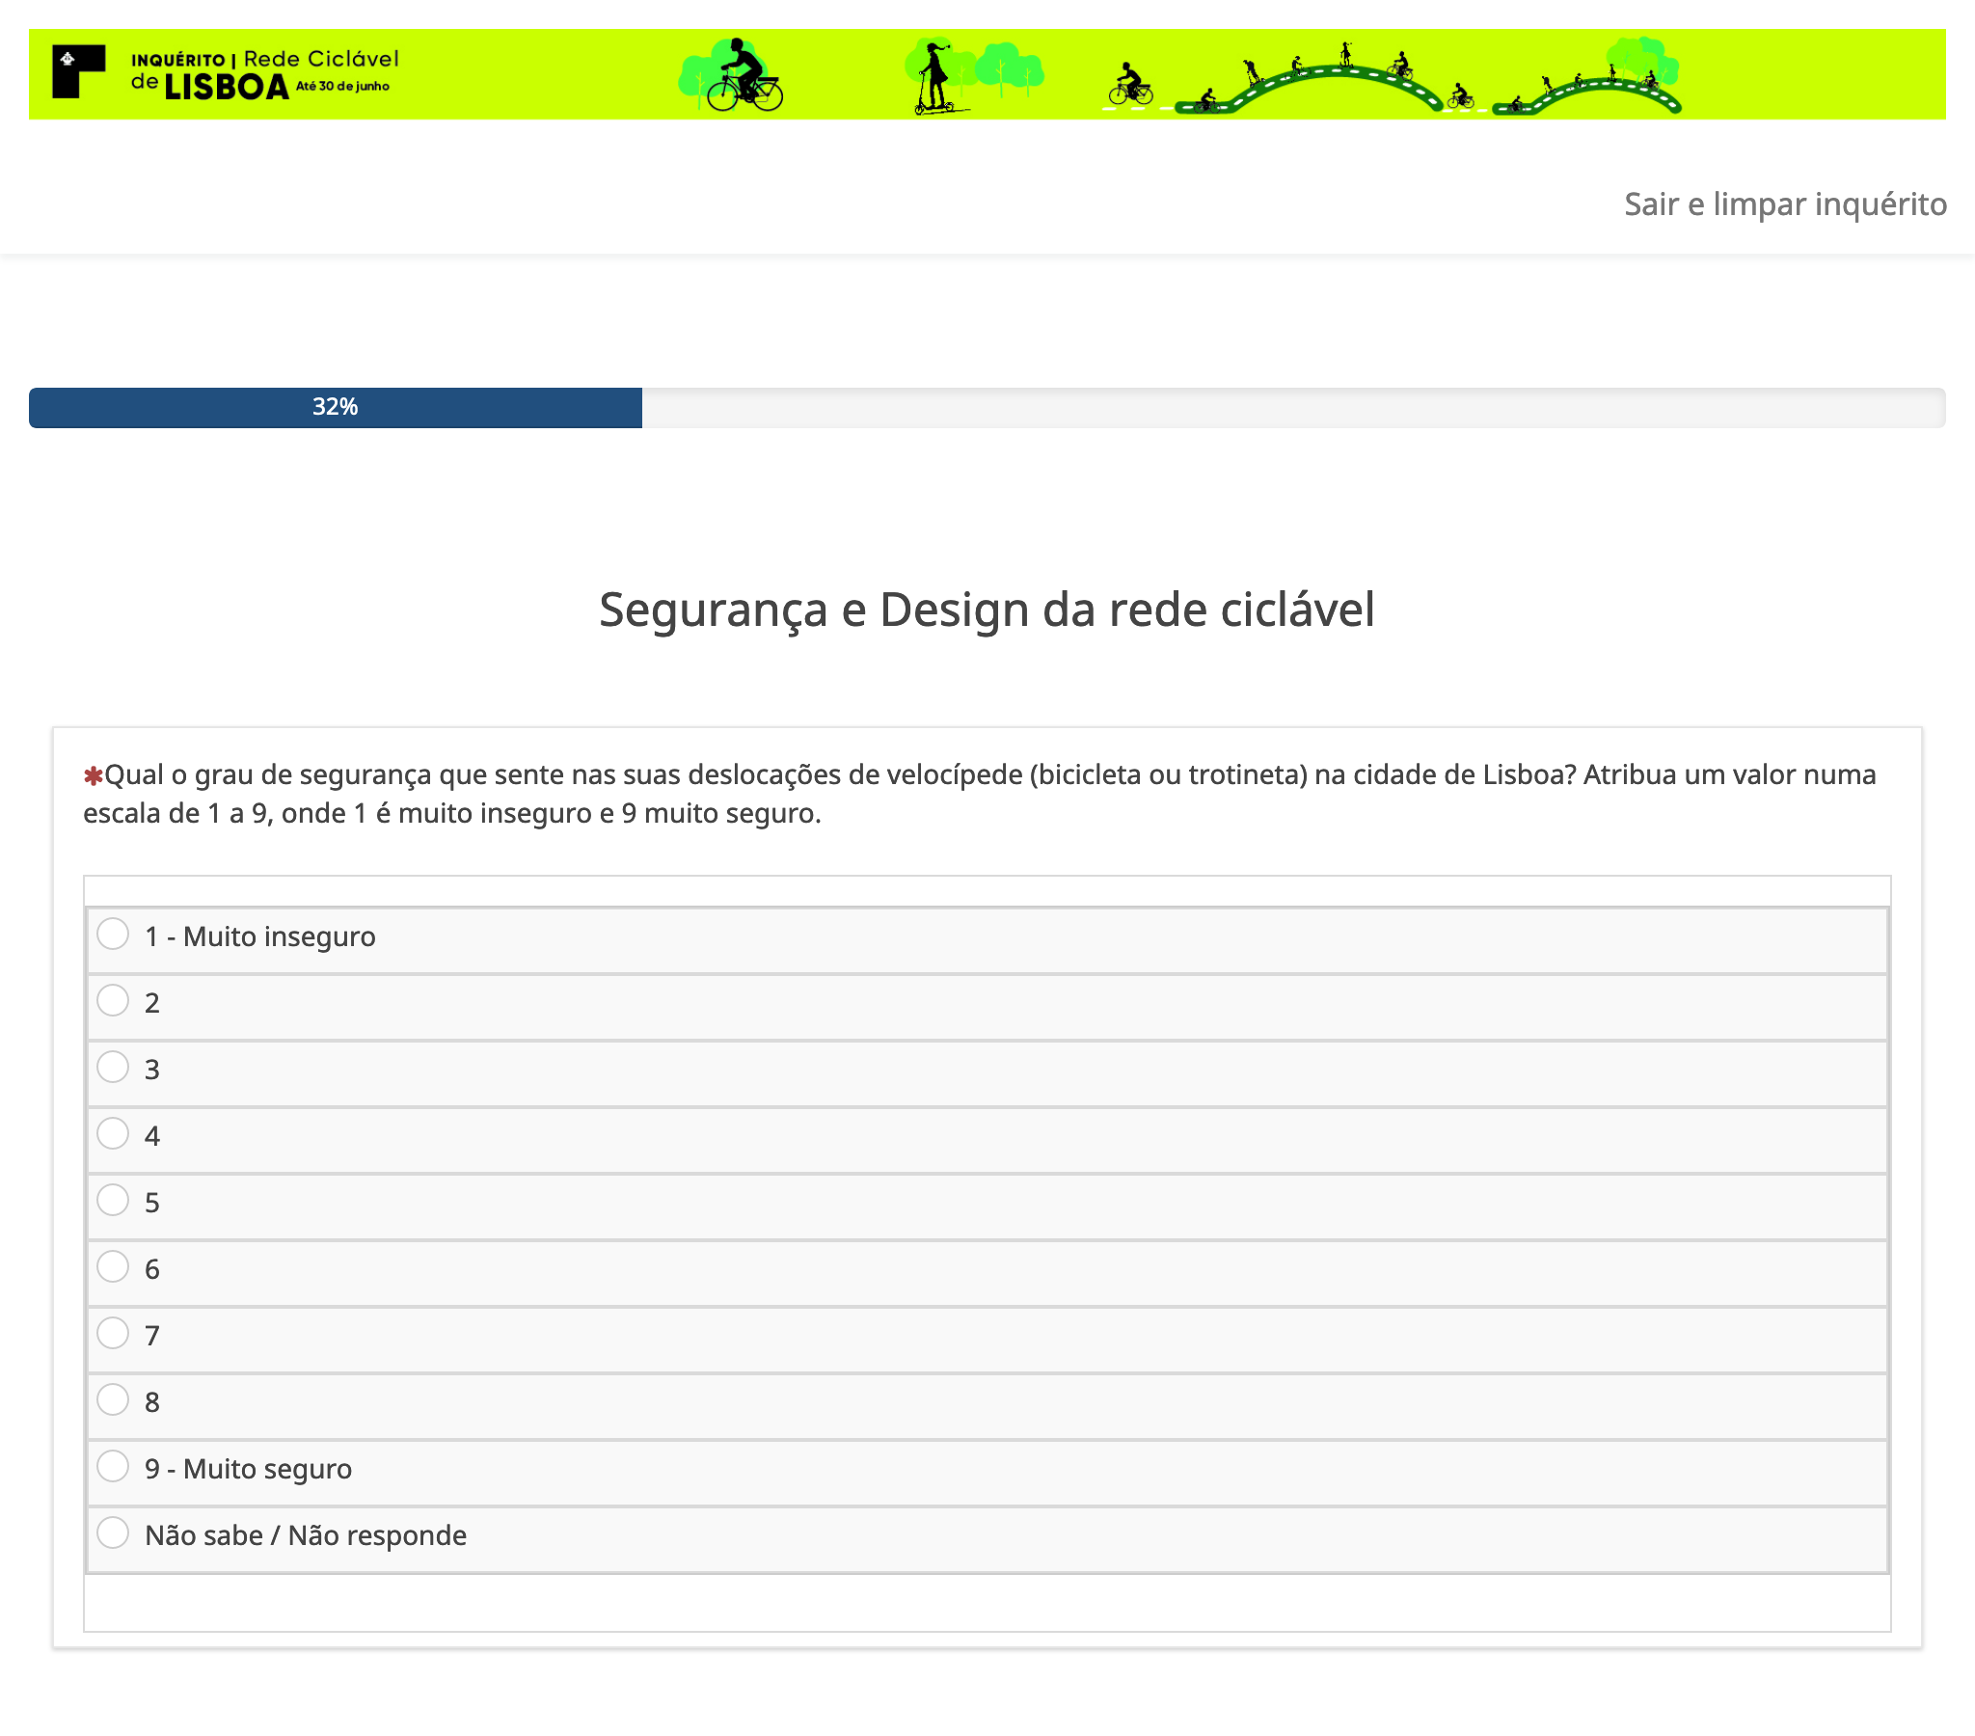Pick the radio button for value 4
1975x1736 pixels.
tap(113, 1135)
